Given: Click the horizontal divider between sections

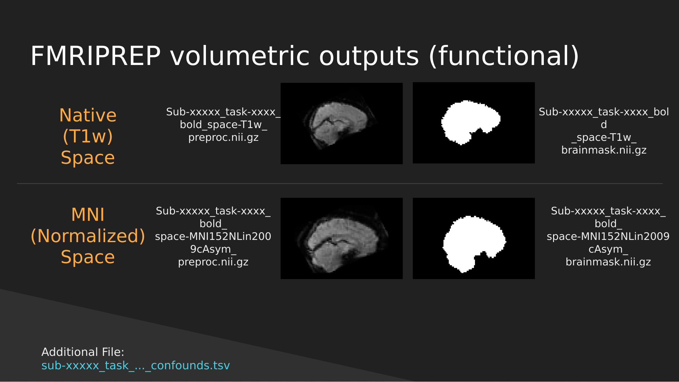Looking at the screenshot, I should 339,183.
